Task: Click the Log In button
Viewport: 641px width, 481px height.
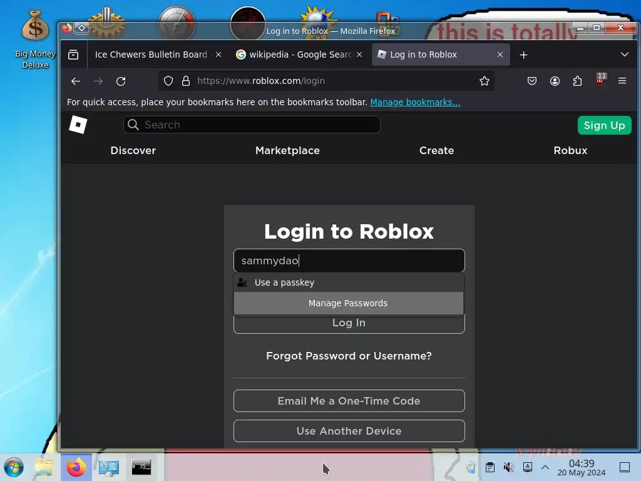Action: click(349, 324)
